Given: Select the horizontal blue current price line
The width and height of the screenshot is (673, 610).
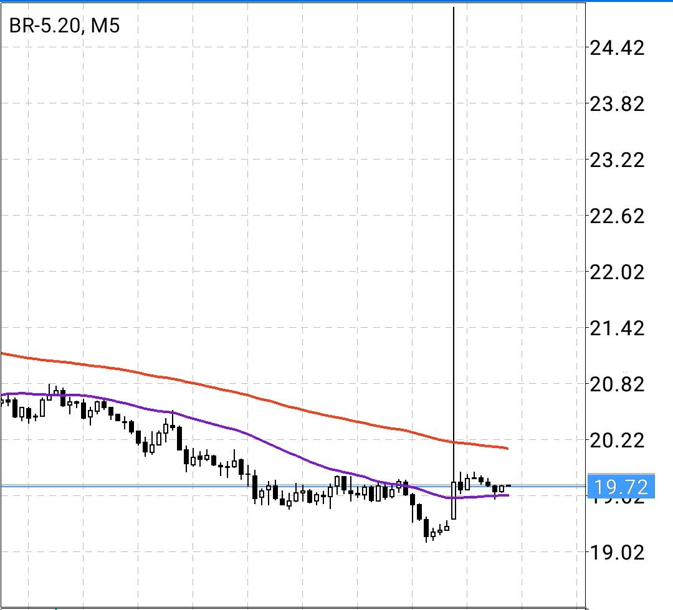Looking at the screenshot, I should point(293,486).
